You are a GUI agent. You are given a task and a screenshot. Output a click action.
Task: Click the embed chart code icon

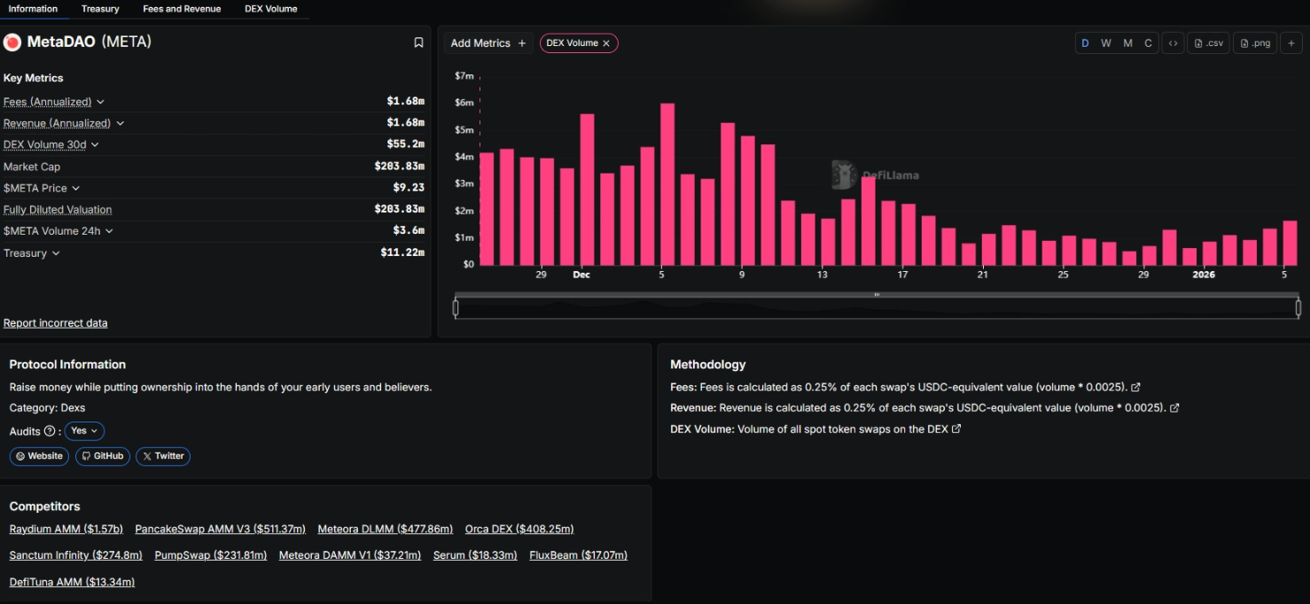1173,43
